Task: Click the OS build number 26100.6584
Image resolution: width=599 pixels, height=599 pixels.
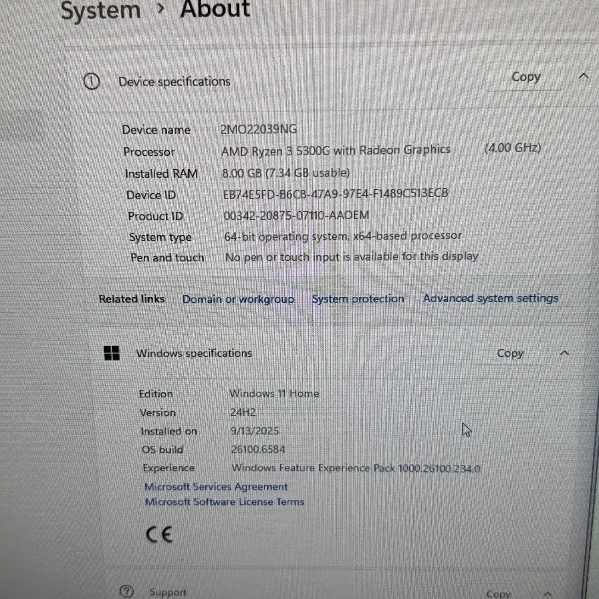Action: [258, 449]
